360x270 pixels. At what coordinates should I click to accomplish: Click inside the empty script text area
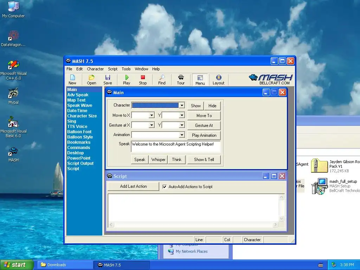pos(194,208)
